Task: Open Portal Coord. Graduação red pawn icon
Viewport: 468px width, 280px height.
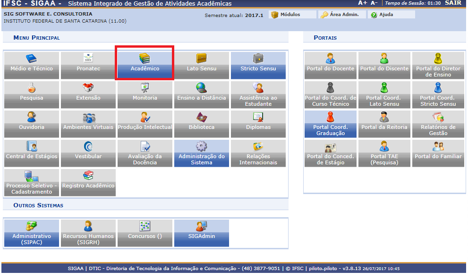Action: click(330, 117)
